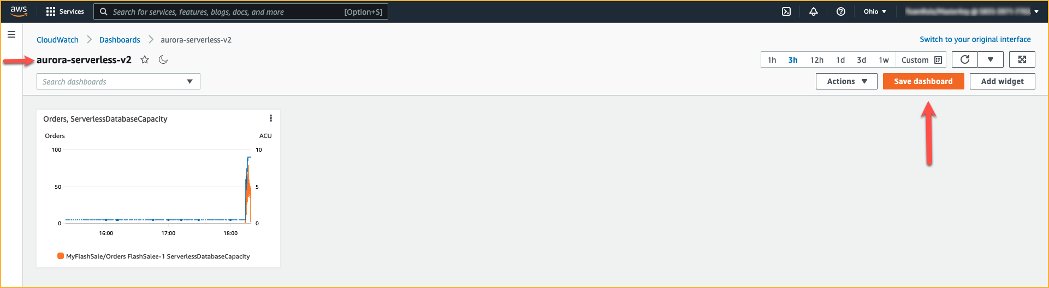Open the left hamburger navigation menu

coord(11,34)
